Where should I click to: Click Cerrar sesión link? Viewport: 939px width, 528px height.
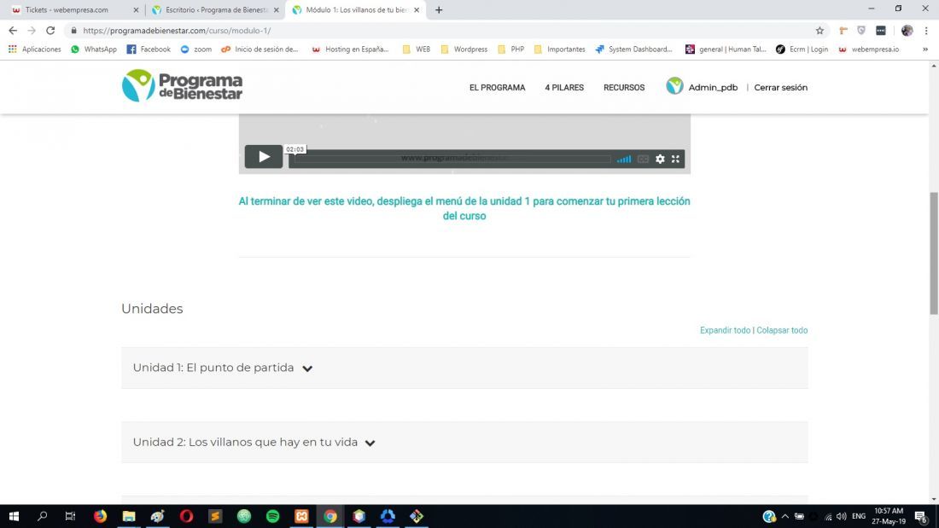click(x=780, y=87)
